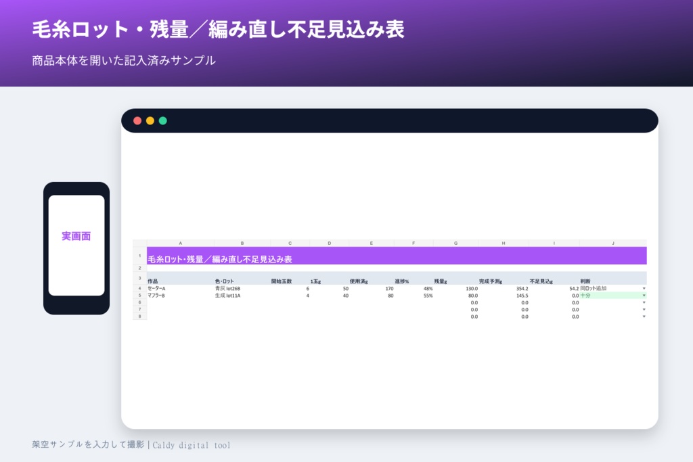Click the purple sheet title 毛糸ロット・残量 cell
The width and height of the screenshot is (693, 462).
(397, 256)
